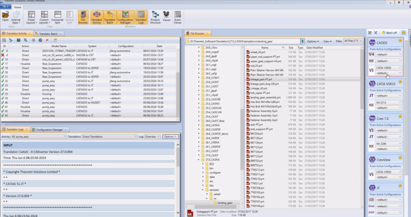This screenshot has width=411, height=217.
Task: Click the blue circular refresh icon in Activity toolbar
Action: tap(40, 40)
